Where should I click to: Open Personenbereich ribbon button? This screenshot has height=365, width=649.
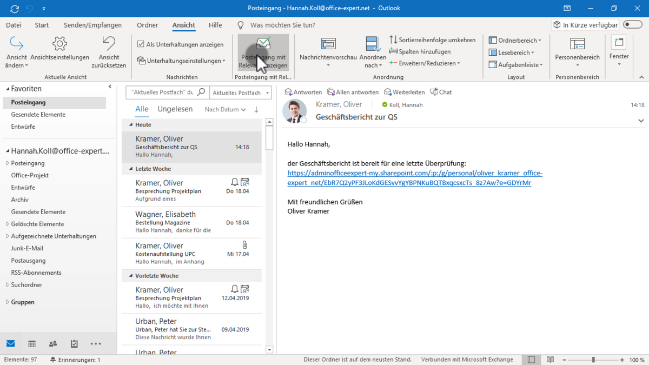pos(577,52)
